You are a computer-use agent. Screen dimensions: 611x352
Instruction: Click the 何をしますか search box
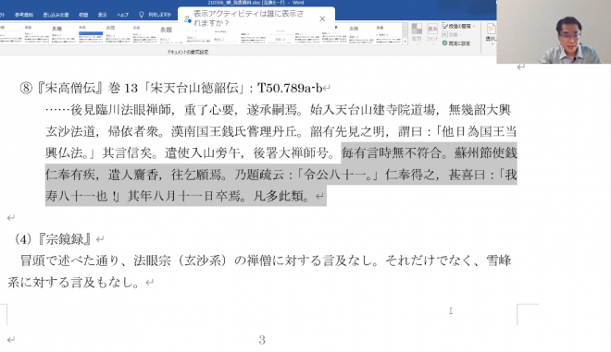[x=160, y=15]
